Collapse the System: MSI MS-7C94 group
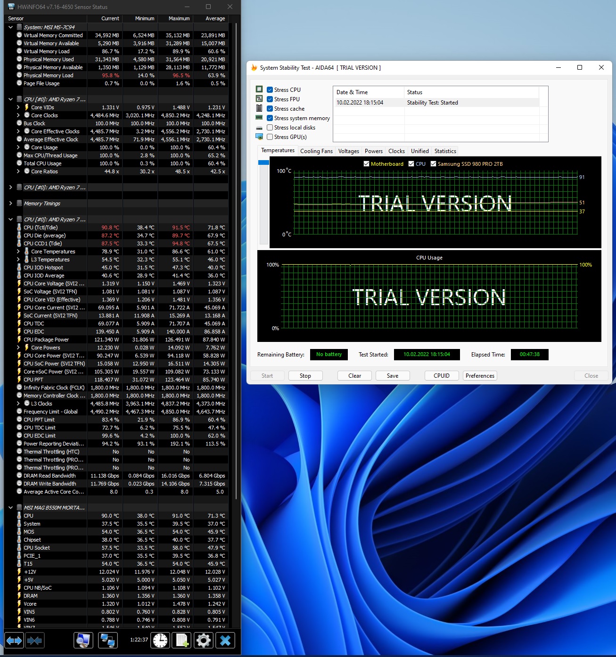The width and height of the screenshot is (616, 657). (10, 27)
